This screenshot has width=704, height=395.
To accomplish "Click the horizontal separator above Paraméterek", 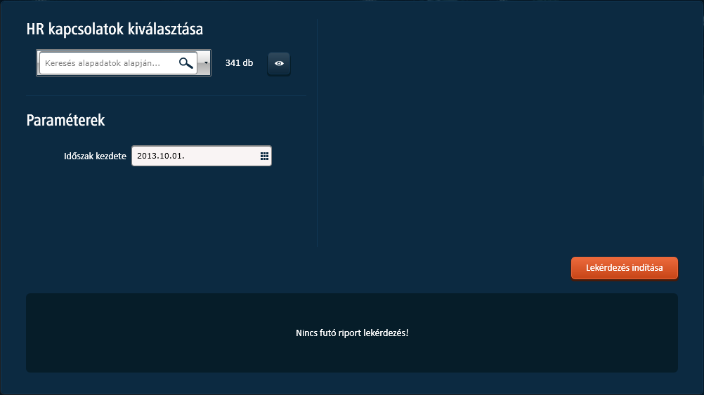I will pos(166,95).
